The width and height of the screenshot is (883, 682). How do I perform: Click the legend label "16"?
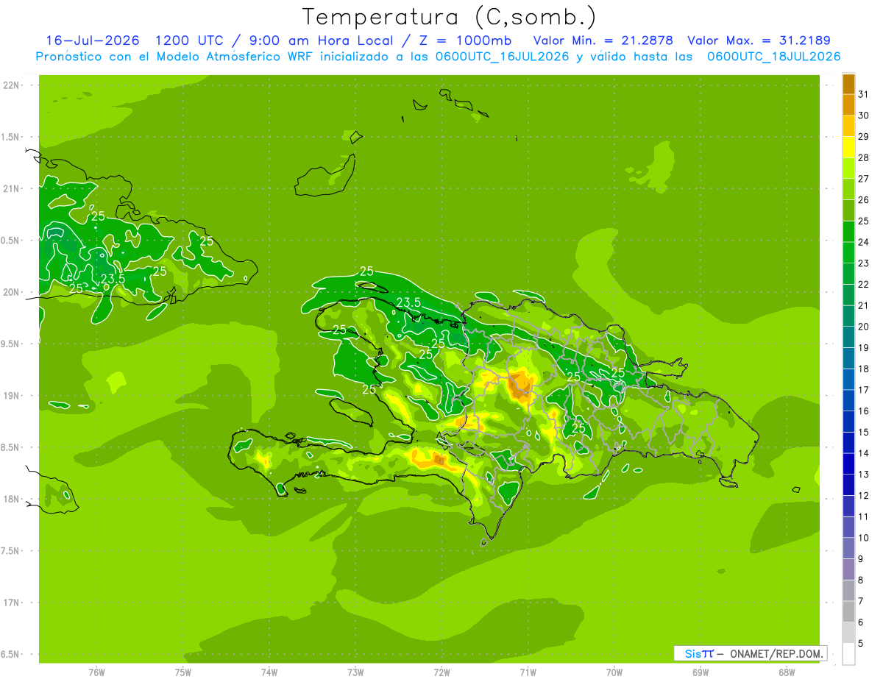pyautogui.click(x=864, y=411)
